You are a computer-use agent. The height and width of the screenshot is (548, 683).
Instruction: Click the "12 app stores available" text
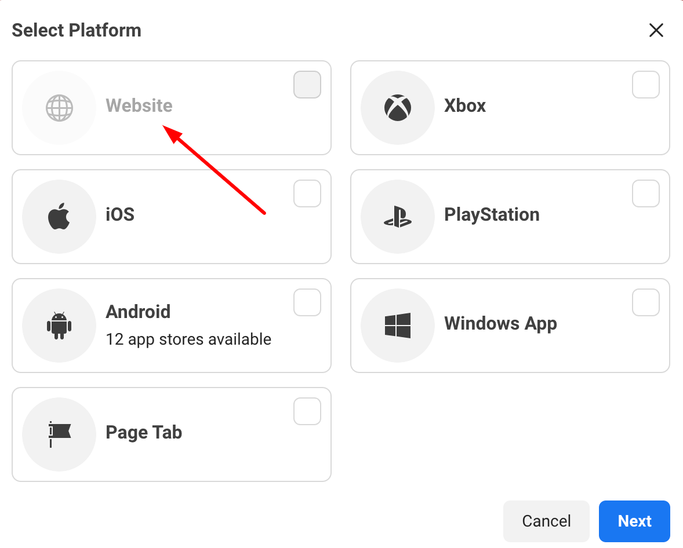point(188,339)
